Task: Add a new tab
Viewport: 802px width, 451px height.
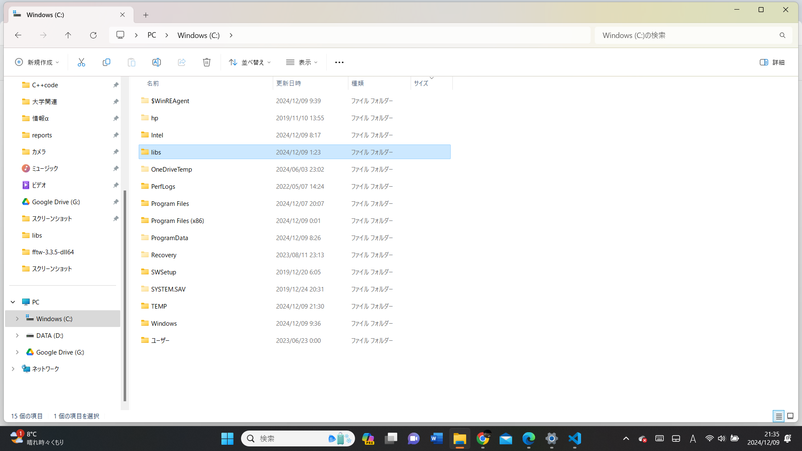Action: [x=146, y=15]
